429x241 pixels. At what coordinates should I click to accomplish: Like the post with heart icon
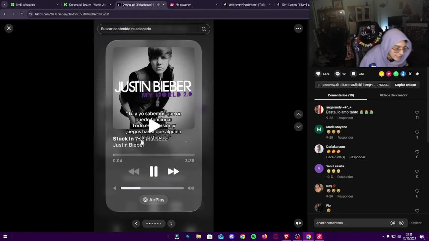click(318, 74)
